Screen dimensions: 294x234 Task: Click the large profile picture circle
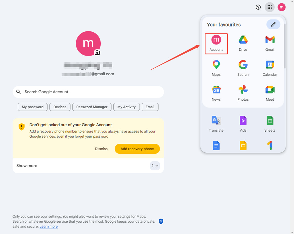[88, 43]
